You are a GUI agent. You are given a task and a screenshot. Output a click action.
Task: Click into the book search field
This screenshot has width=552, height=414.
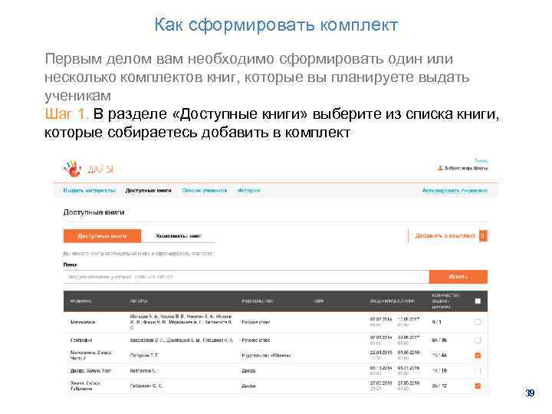[246, 277]
